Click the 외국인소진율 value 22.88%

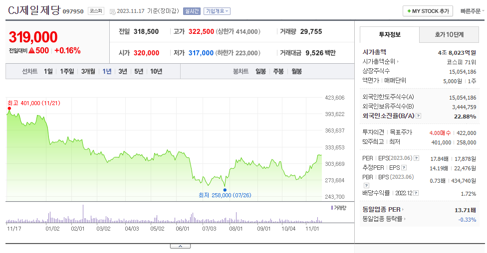pos(465,117)
